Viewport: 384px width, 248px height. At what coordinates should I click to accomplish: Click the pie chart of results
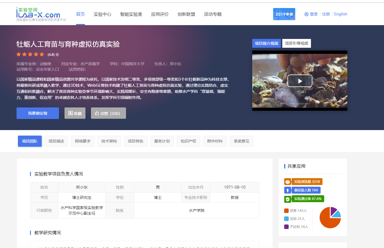330,218
